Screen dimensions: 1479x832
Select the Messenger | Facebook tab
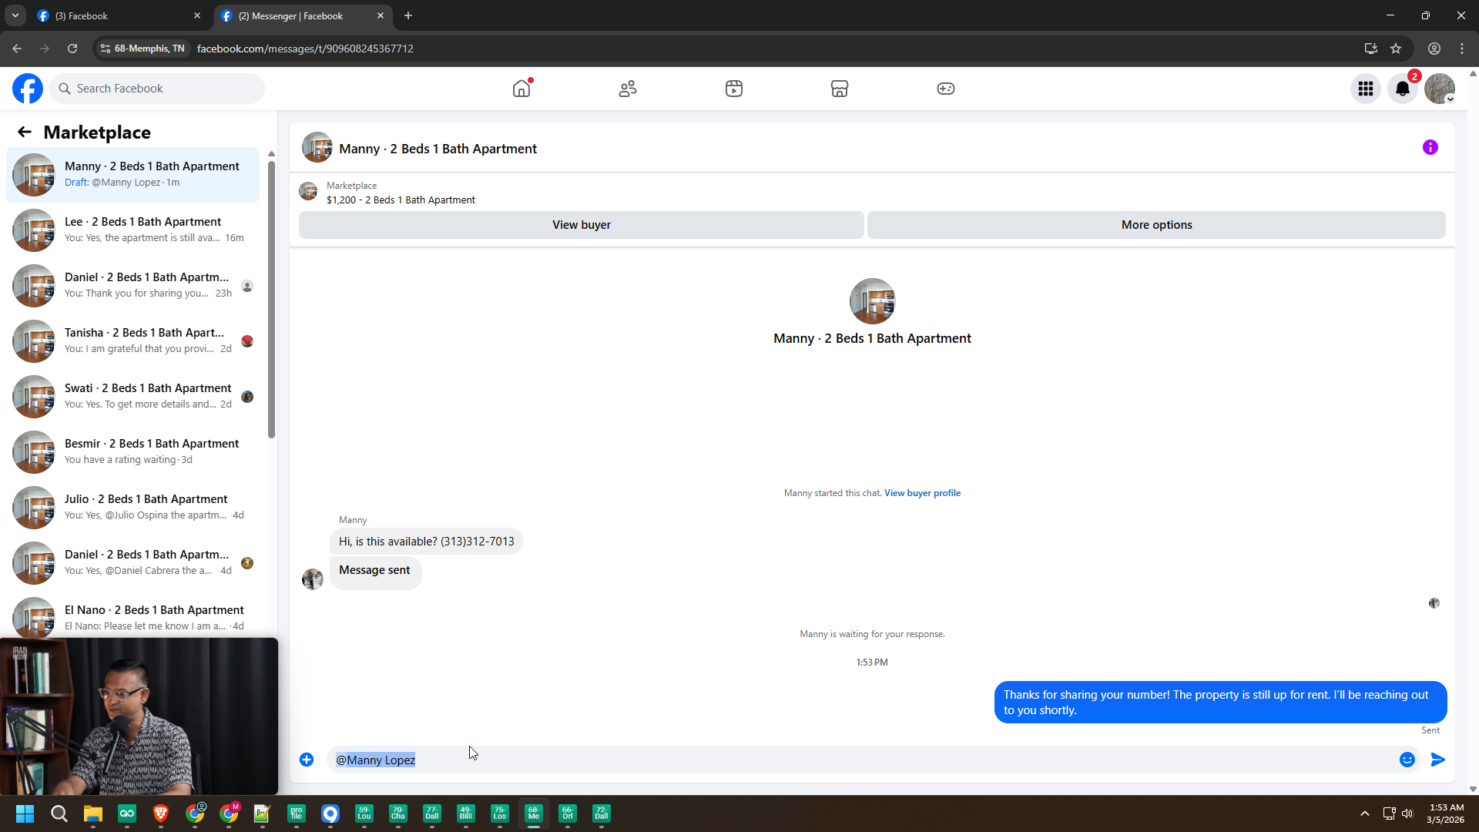(x=302, y=15)
